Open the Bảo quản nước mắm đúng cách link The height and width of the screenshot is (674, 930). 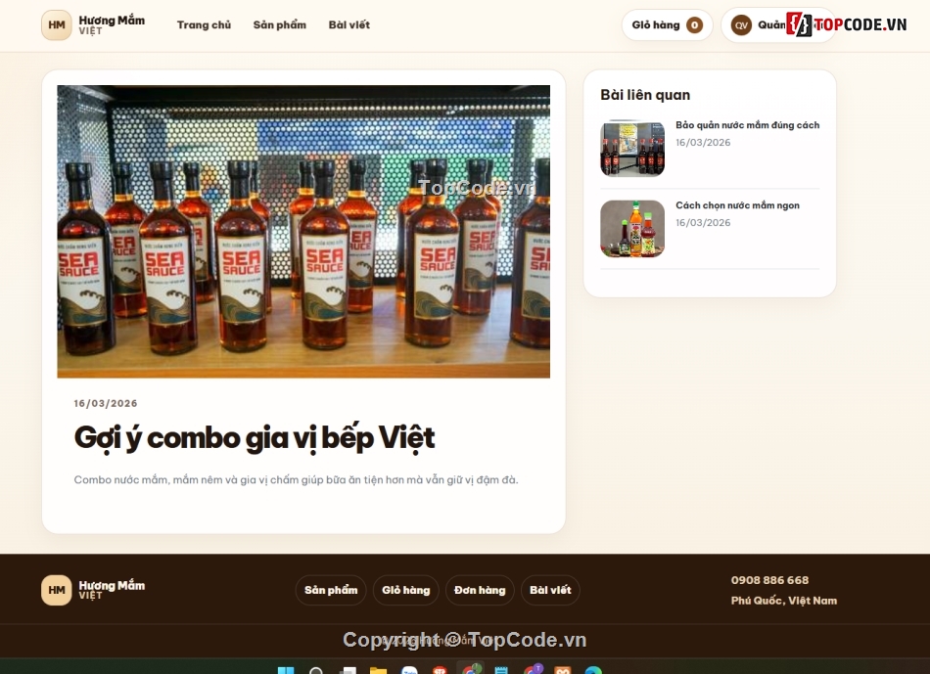[747, 125]
